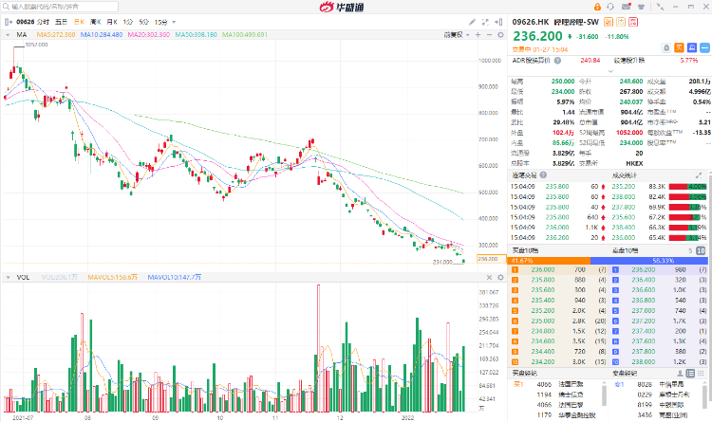
Task: Switch to the 15分 chart period
Action: [x=160, y=22]
